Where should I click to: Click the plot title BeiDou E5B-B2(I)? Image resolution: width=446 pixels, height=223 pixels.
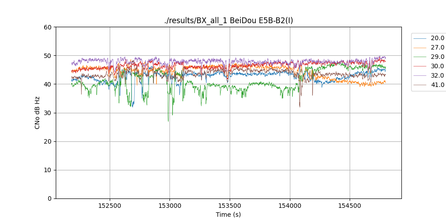pyautogui.click(x=228, y=21)
